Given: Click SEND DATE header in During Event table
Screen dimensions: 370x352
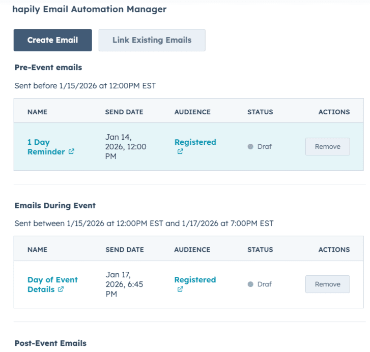Looking at the screenshot, I should [124, 249].
